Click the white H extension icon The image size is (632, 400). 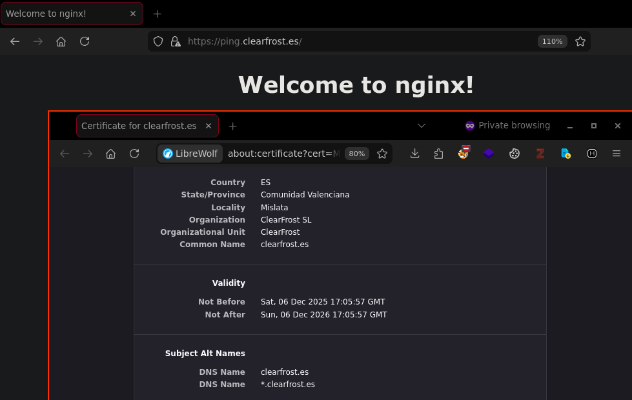[x=591, y=154]
